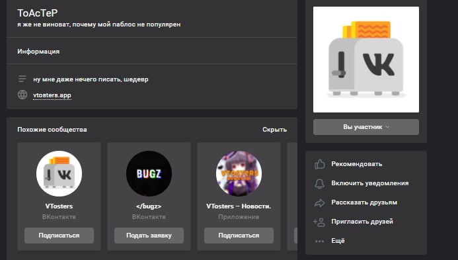Screen dimensions: 458x260
Task: Click the description lines icon
Action: point(22,79)
